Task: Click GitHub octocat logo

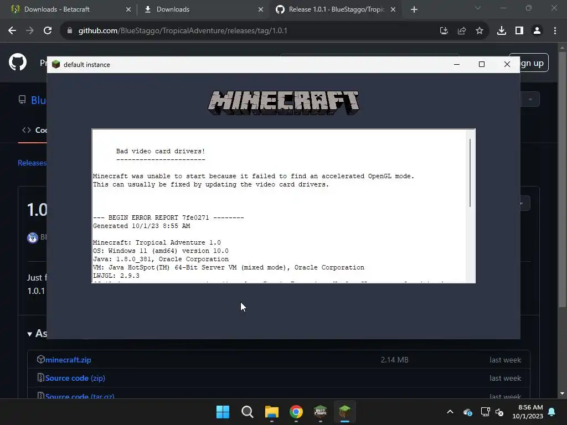Action: click(18, 62)
